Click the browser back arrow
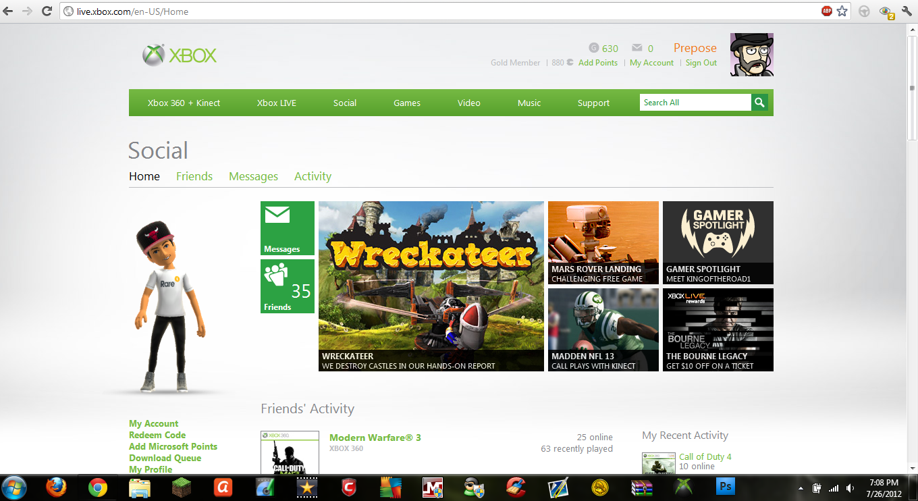918x501 pixels. click(x=9, y=11)
